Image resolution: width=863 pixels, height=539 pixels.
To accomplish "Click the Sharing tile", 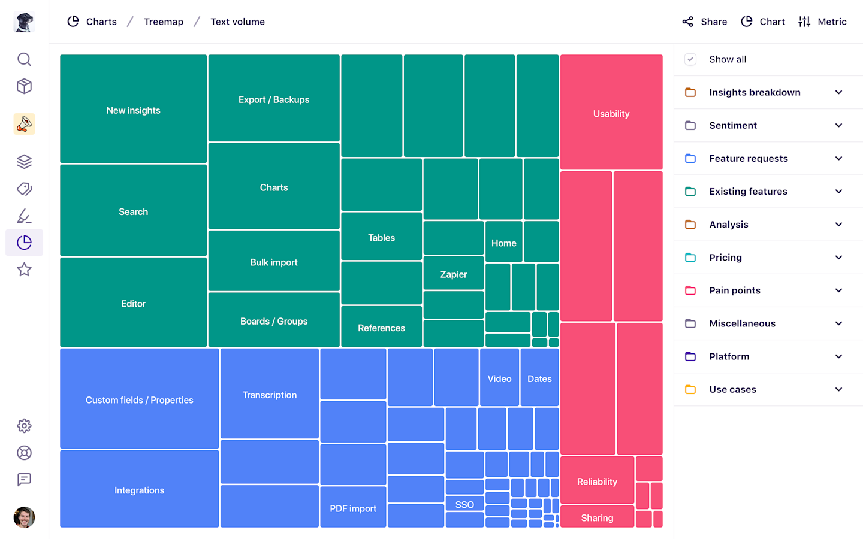I will (597, 517).
